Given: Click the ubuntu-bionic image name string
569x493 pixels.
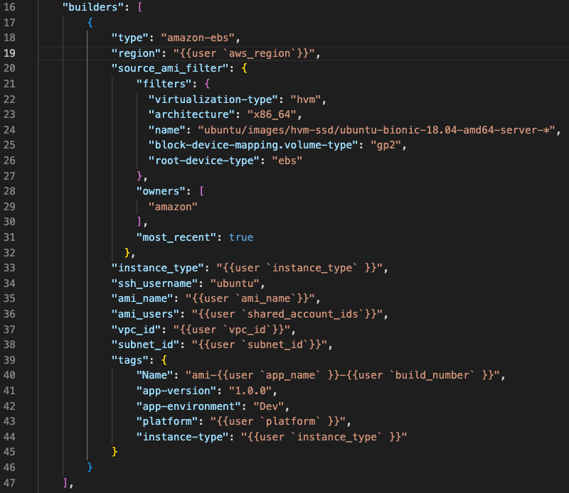Looking at the screenshot, I should pos(377,130).
